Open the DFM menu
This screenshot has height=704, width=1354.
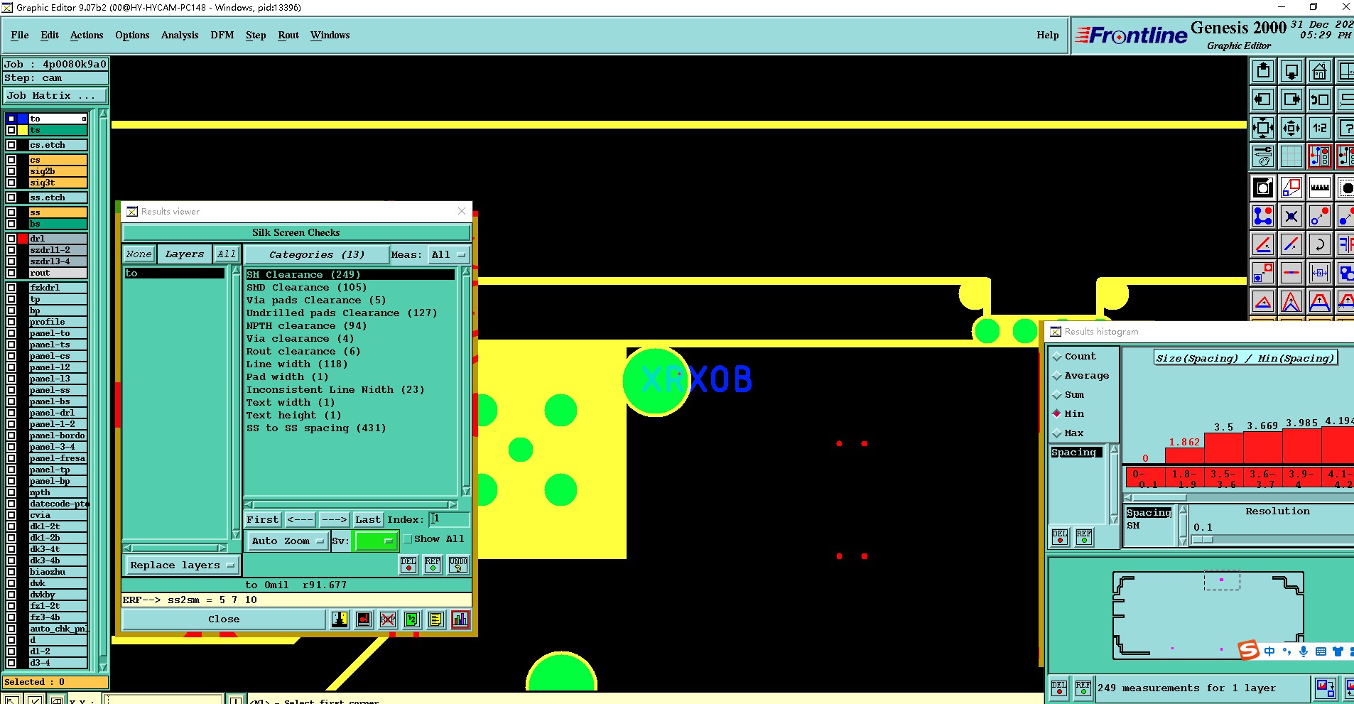point(222,35)
